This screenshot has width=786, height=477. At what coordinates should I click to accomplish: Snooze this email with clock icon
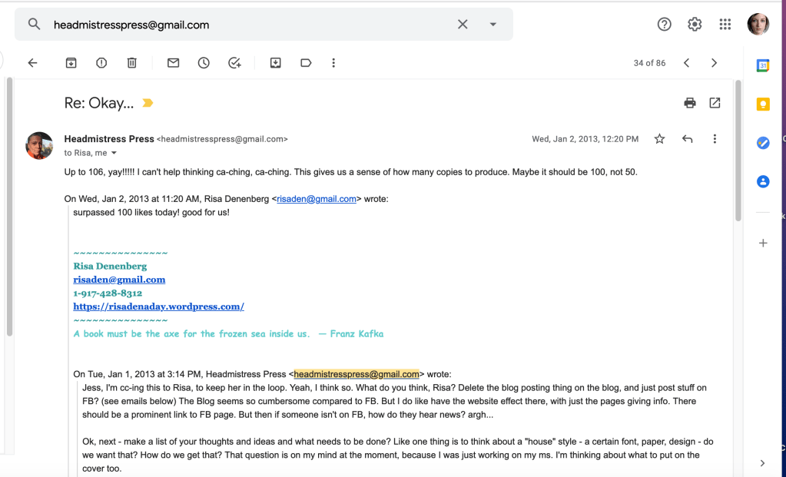click(204, 63)
